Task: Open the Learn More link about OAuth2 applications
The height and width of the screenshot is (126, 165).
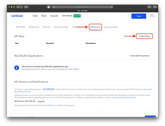Action: point(74,69)
